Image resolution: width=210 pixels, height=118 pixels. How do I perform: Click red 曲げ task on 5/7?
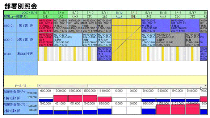click(x=46, y=40)
